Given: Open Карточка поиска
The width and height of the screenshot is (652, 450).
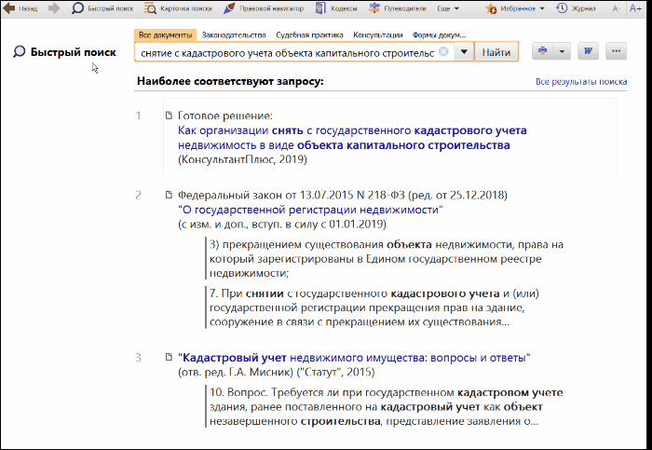Looking at the screenshot, I should point(178,8).
